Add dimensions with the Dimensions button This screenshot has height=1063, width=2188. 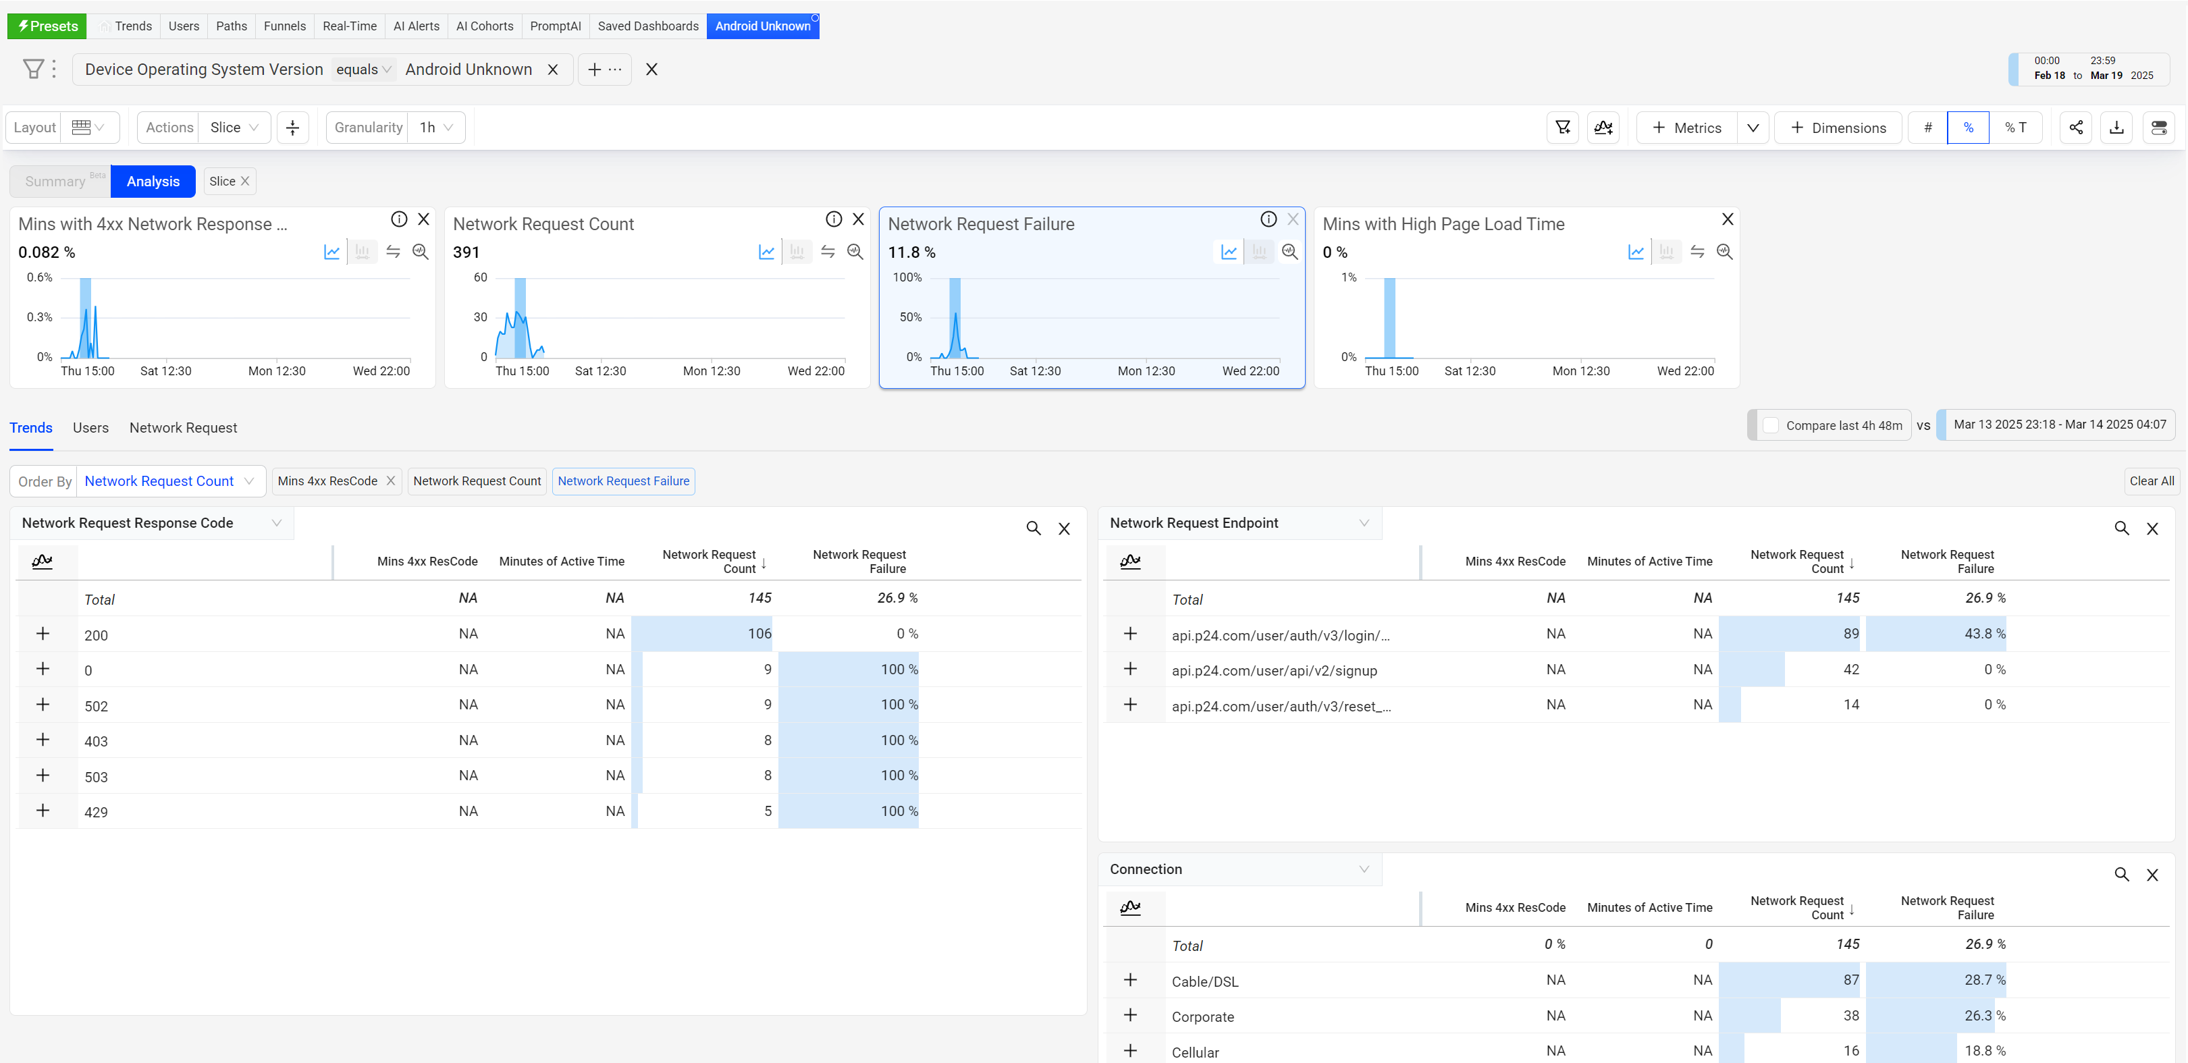tap(1838, 128)
